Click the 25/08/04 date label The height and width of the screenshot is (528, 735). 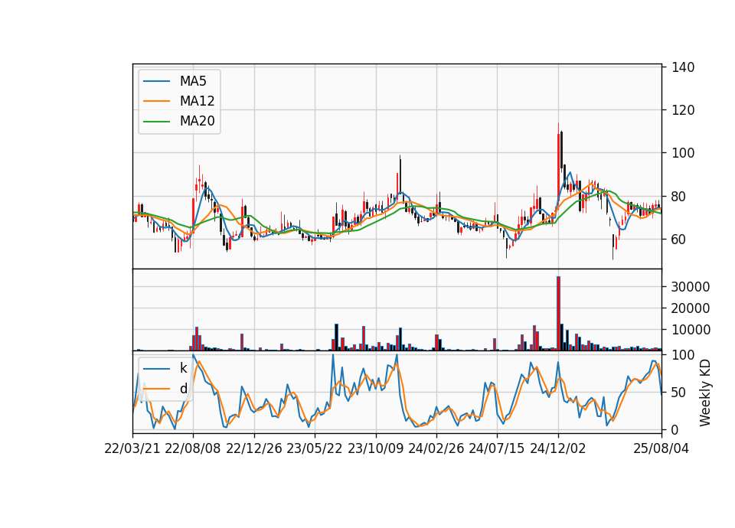[661, 448]
